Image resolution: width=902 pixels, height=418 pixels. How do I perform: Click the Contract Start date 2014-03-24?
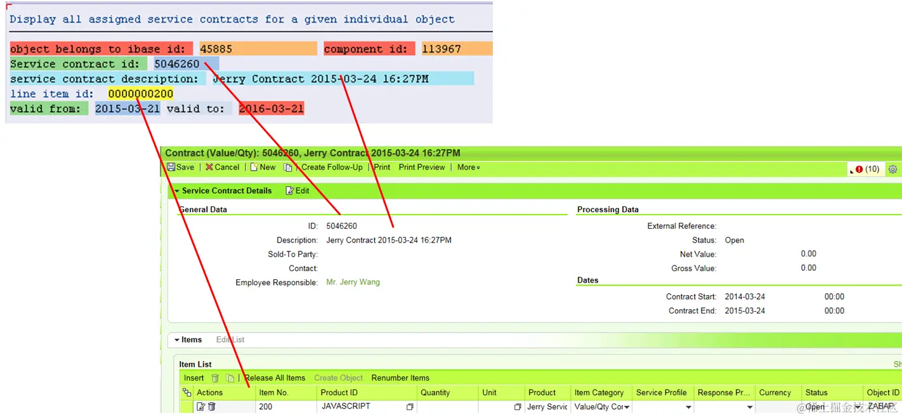[x=745, y=297]
